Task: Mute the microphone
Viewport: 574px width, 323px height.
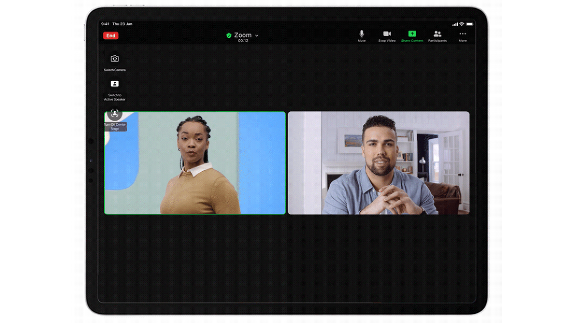Action: pos(362,36)
